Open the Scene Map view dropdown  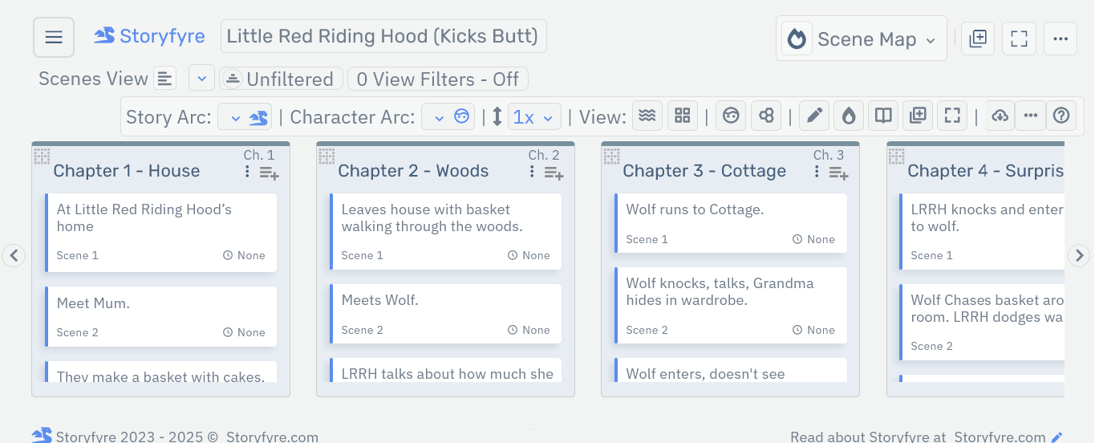pyautogui.click(x=861, y=39)
